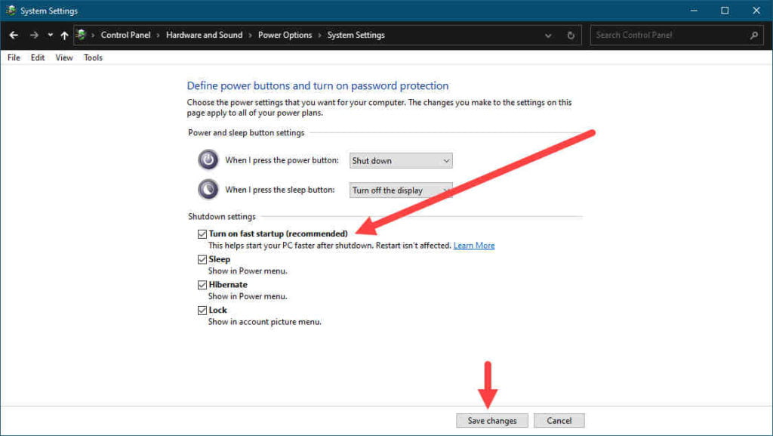Expand the address bar history chevron

(548, 35)
